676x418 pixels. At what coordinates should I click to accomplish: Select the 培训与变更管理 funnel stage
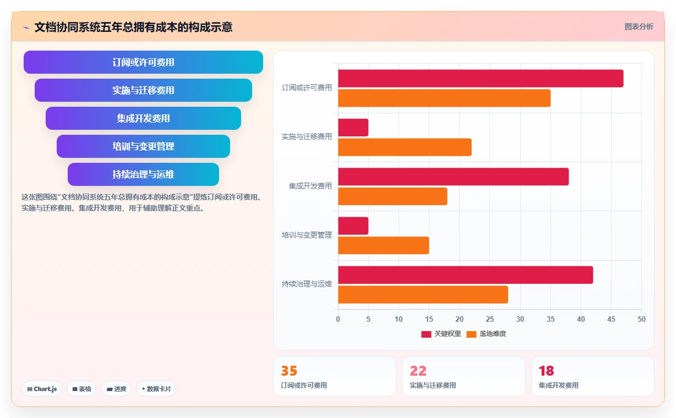coord(143,146)
